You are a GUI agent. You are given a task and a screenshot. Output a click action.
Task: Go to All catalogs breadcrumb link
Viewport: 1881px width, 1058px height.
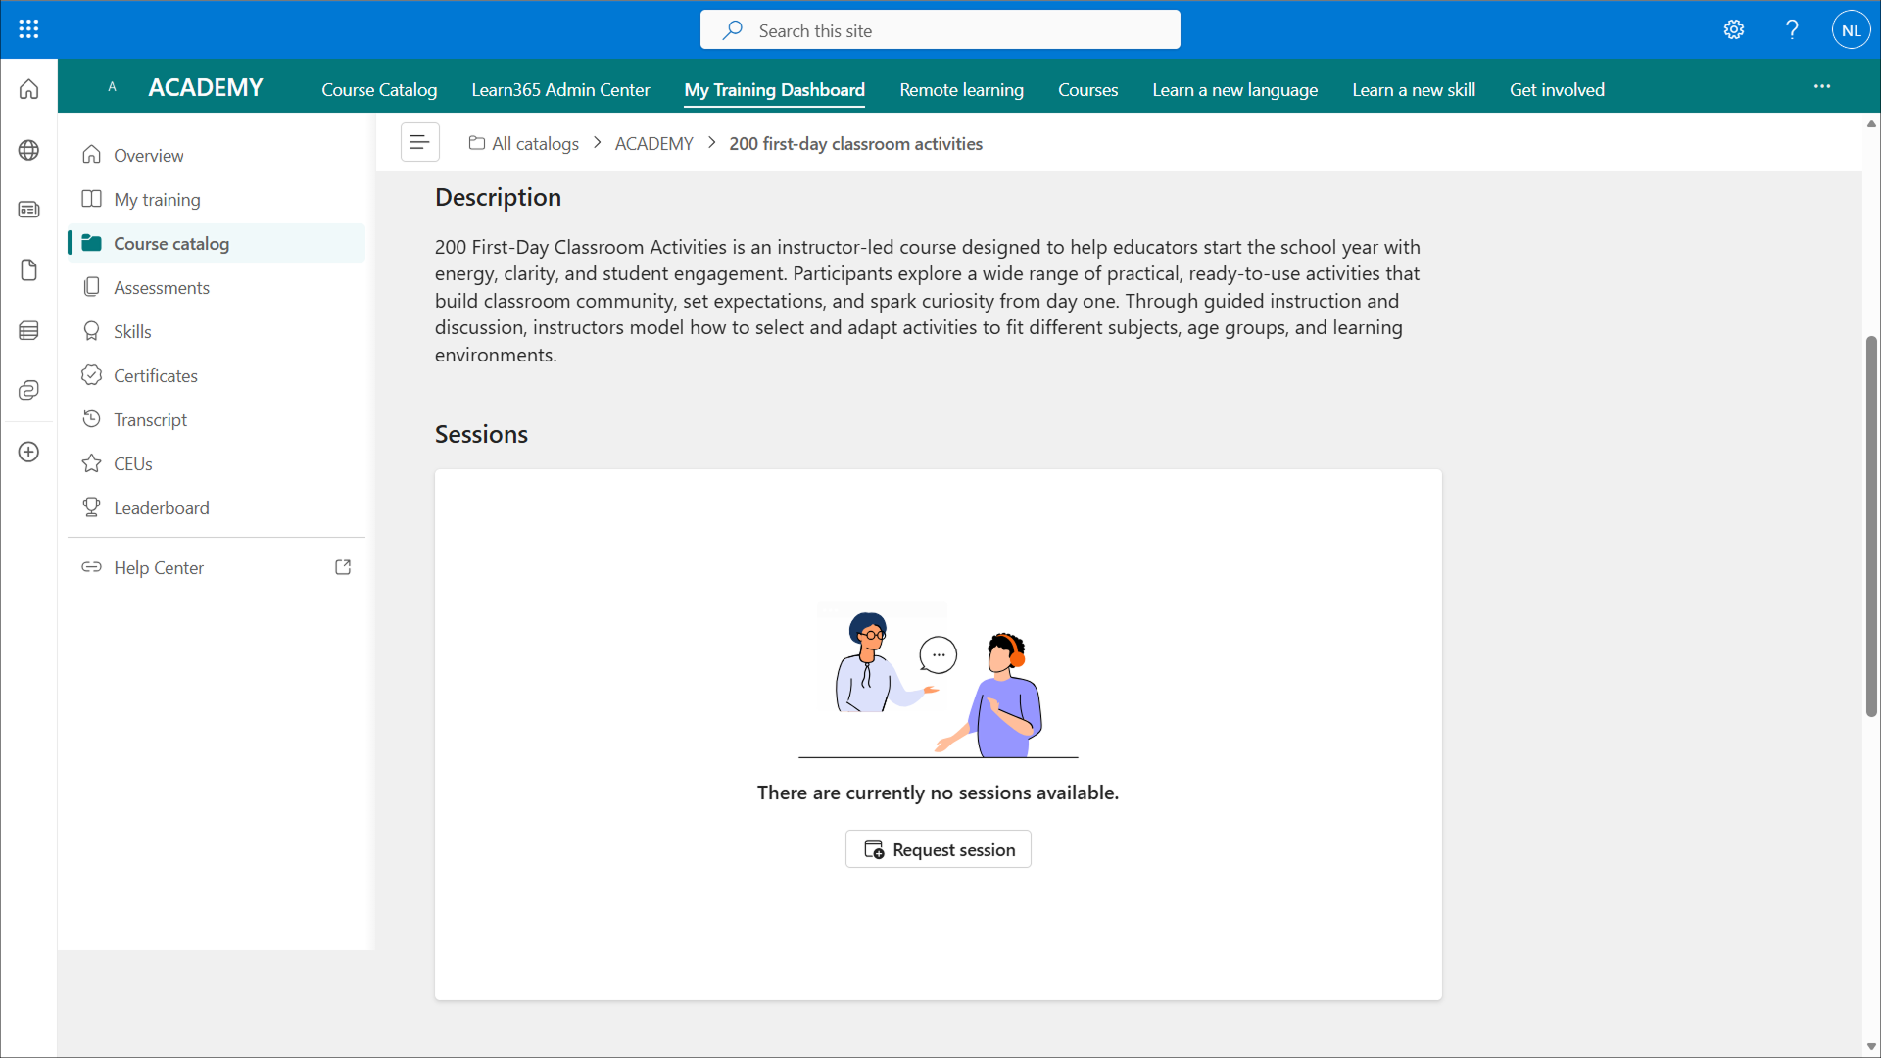[534, 144]
